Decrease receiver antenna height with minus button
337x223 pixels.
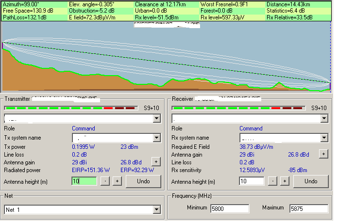coord(273,181)
